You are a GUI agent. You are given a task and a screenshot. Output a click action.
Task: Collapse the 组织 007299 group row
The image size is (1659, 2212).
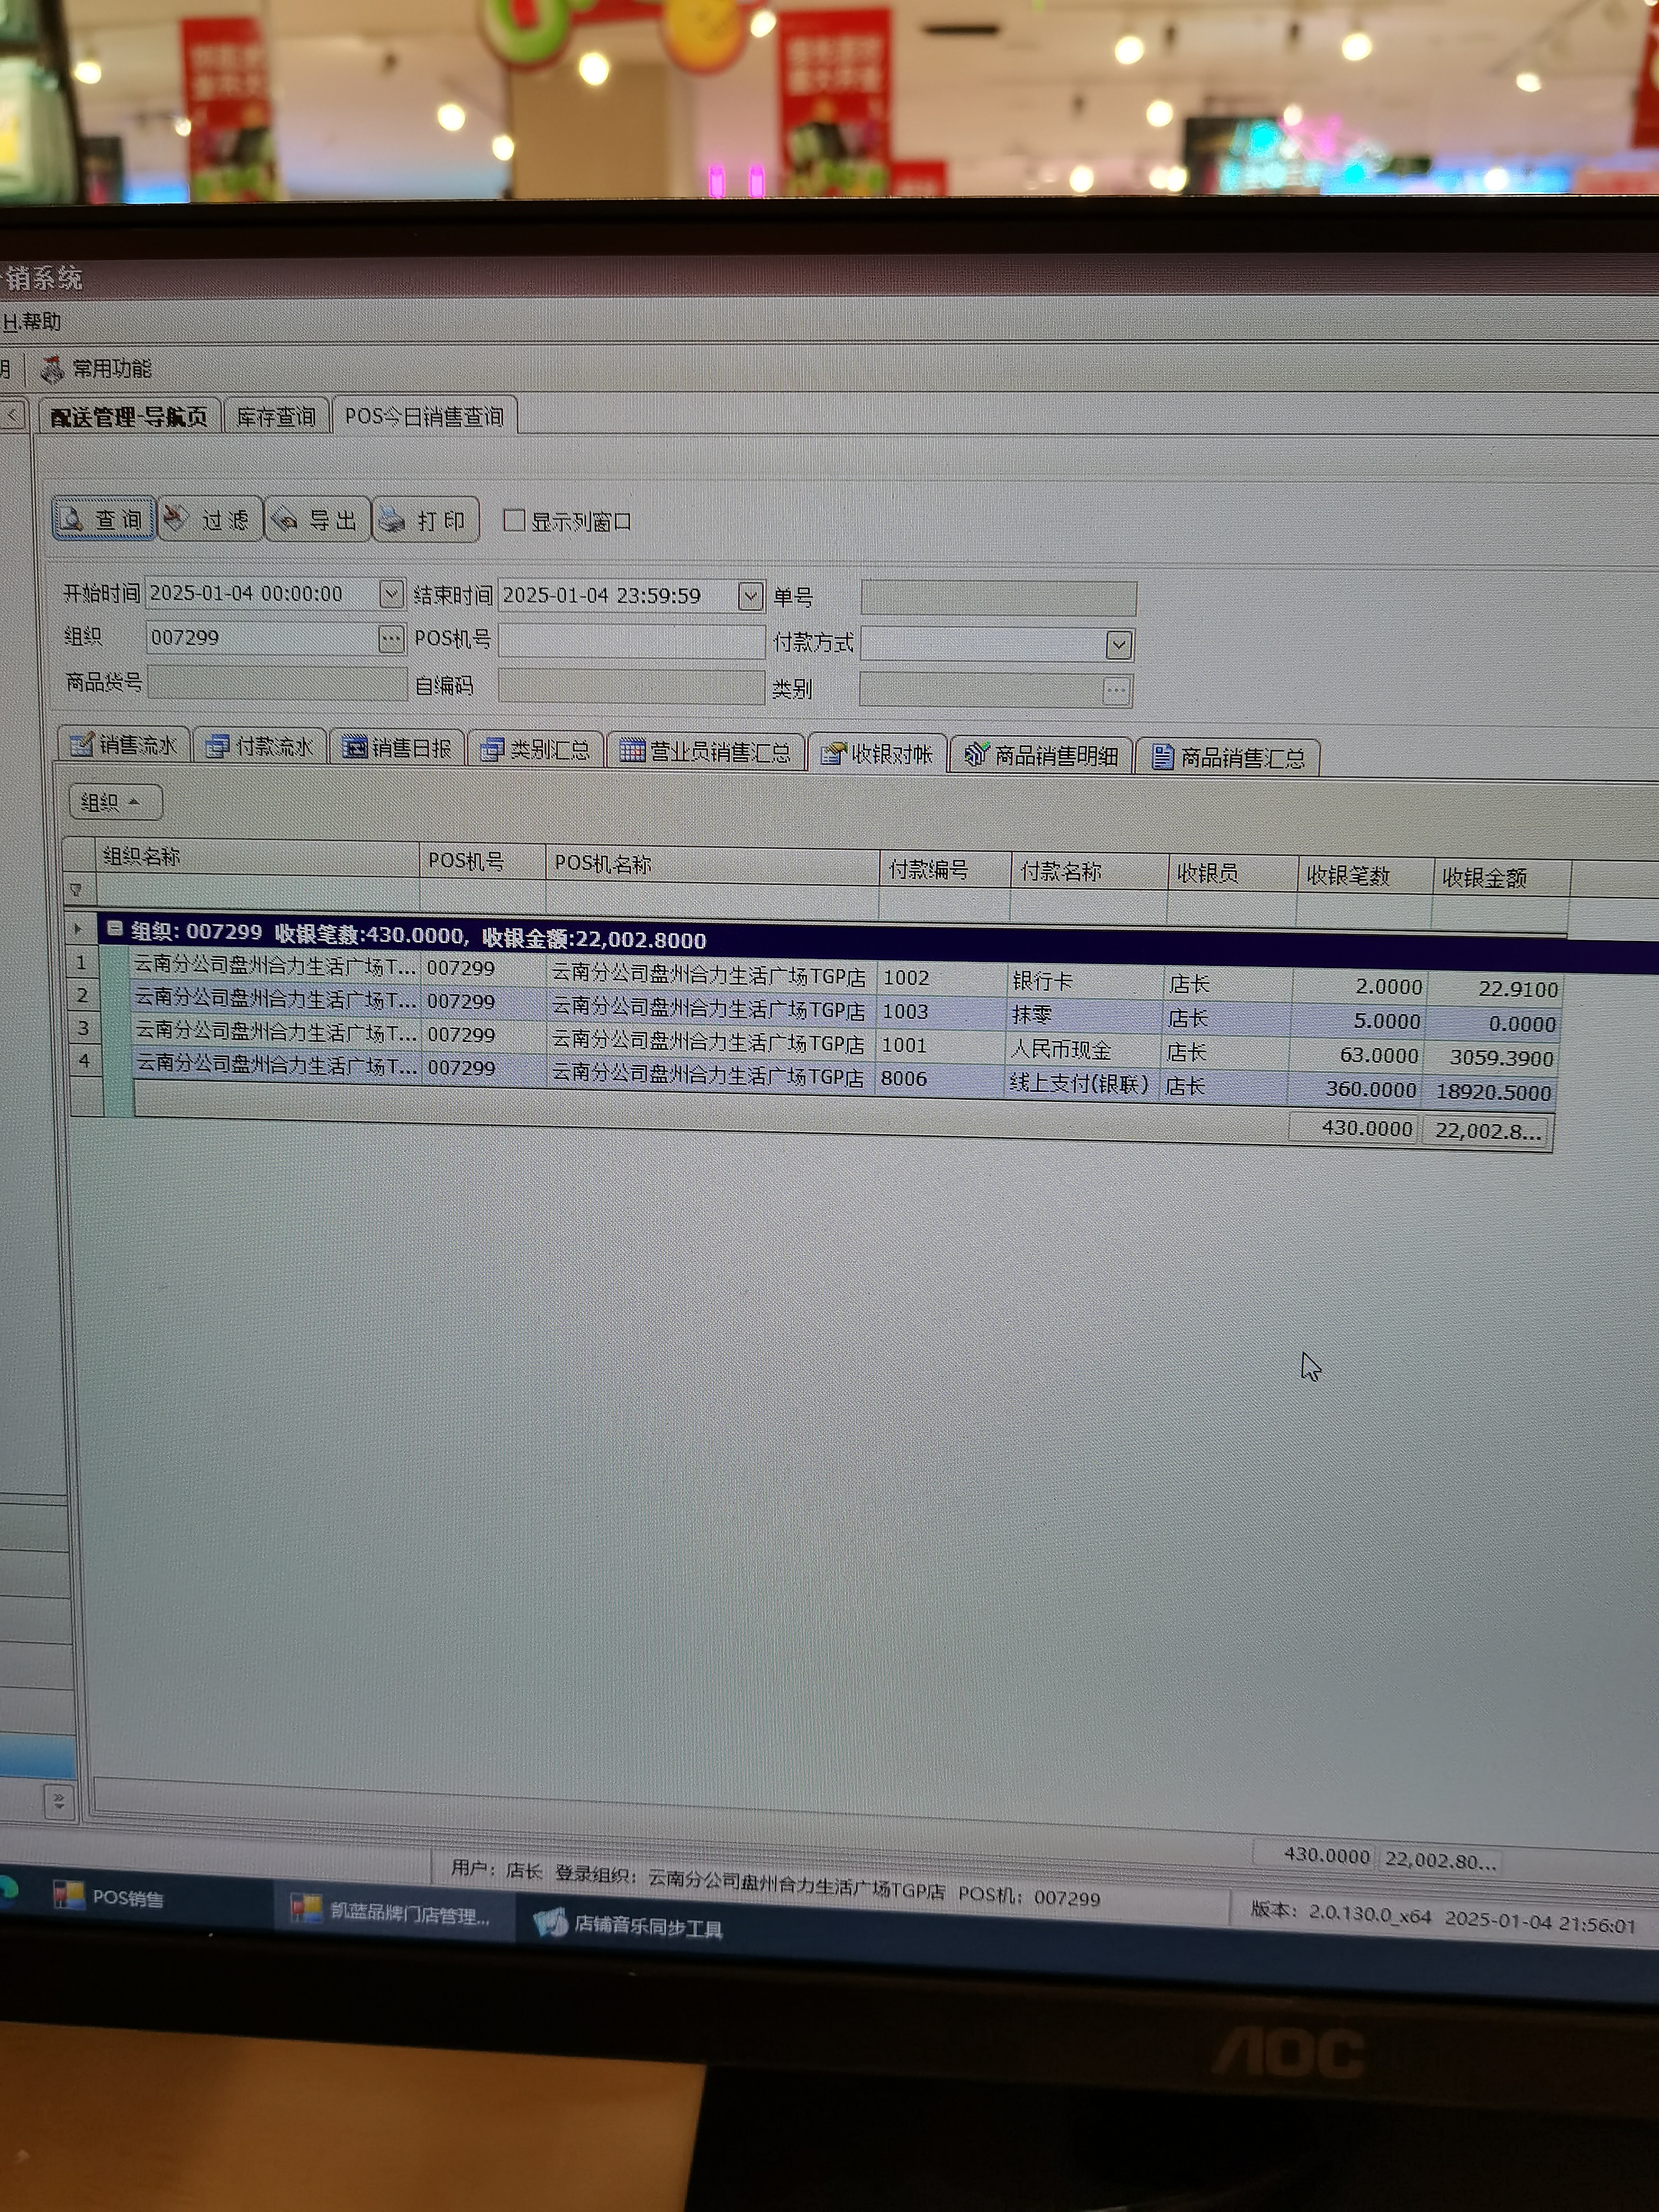coord(115,929)
